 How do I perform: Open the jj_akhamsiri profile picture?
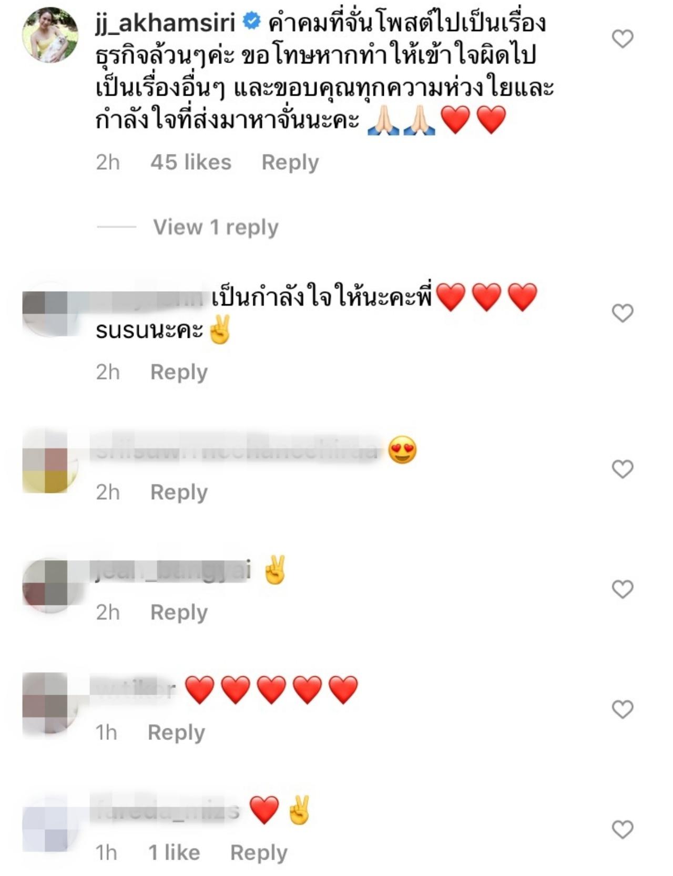point(50,35)
